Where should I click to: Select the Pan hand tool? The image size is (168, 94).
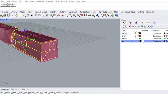[28, 15]
